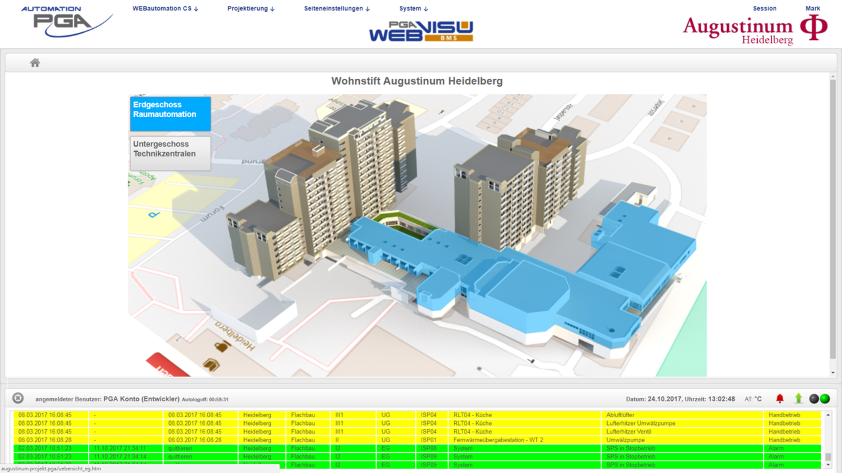The image size is (842, 473).
Task: Open the Session menu item
Action: pos(764,8)
